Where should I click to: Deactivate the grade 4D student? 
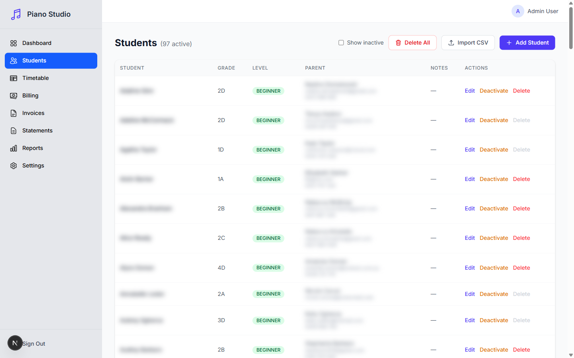pyautogui.click(x=494, y=268)
